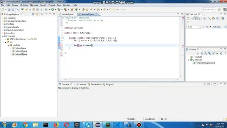Screen dimensions: 227x128
Task: Expand the calculator project
Action: [x=3, y=18]
